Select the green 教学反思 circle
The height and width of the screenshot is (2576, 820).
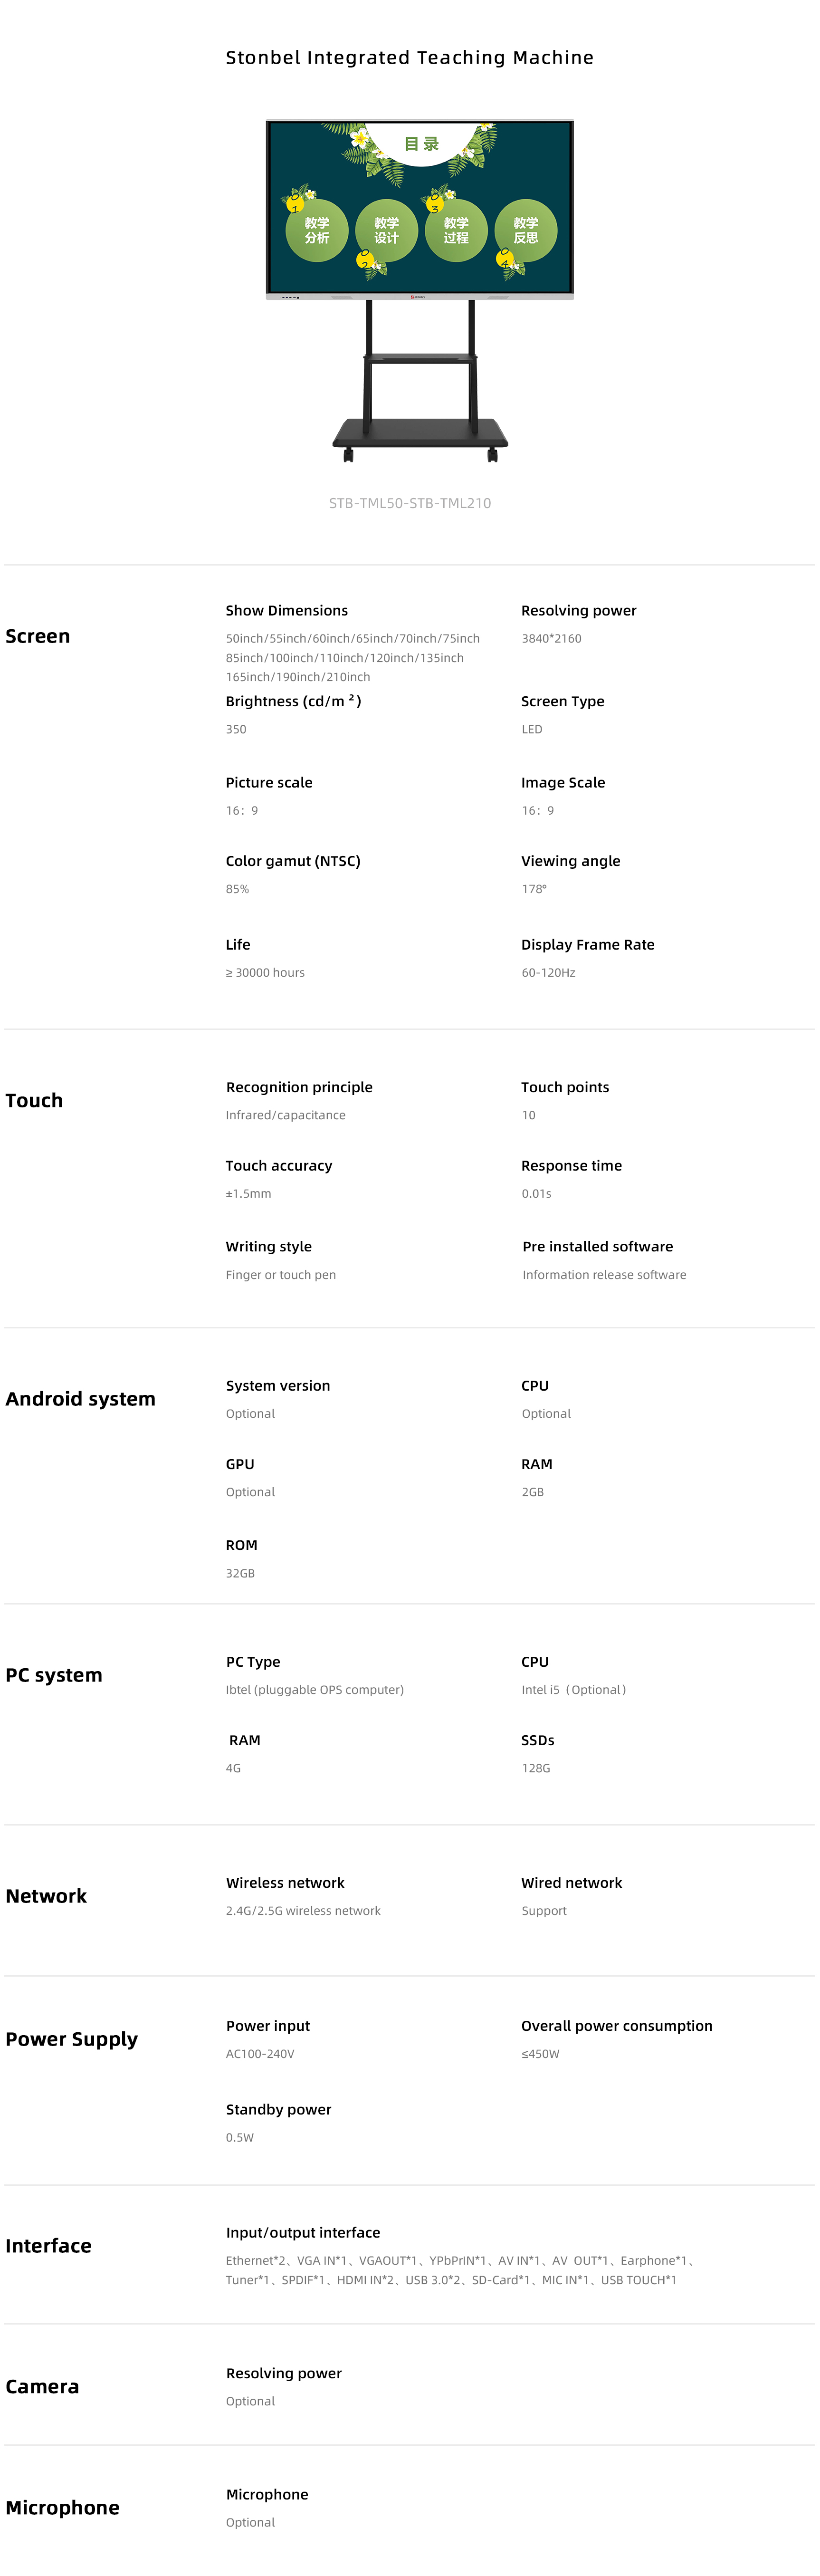coord(526,231)
